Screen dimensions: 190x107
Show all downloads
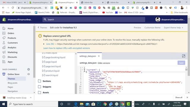point(179,97)
